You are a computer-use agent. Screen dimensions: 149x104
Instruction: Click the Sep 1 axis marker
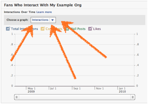click(x=77, y=89)
